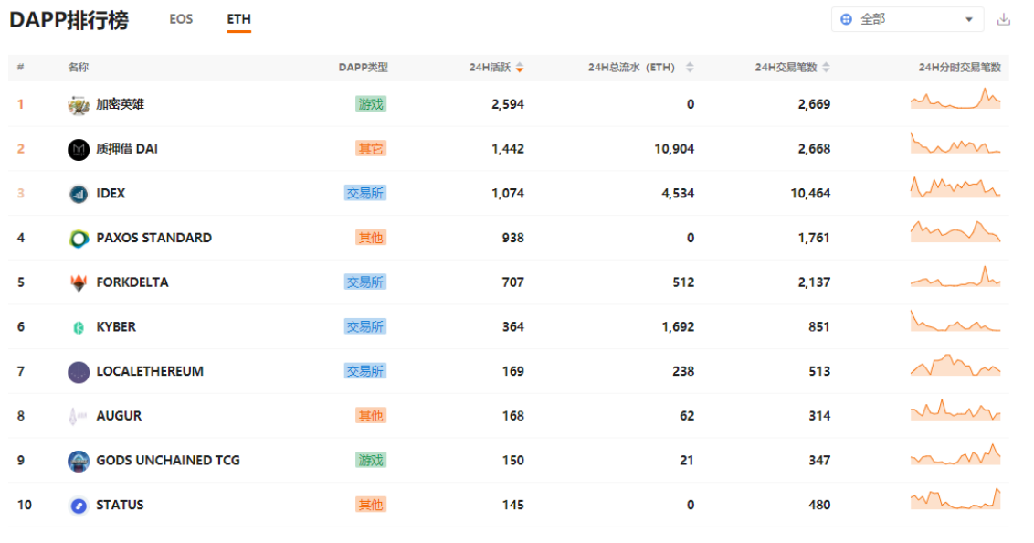Click the PAXOS STANDARD sparkline chart
Screen dimensions: 1034x543
point(955,231)
